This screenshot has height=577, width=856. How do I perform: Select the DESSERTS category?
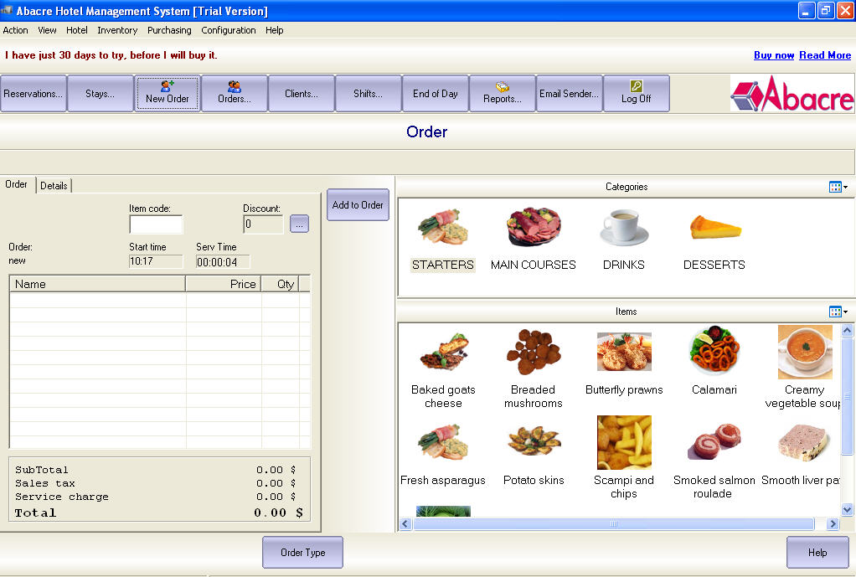[x=714, y=240]
